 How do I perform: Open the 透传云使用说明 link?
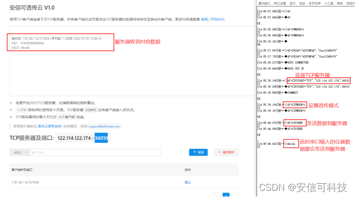point(49,126)
